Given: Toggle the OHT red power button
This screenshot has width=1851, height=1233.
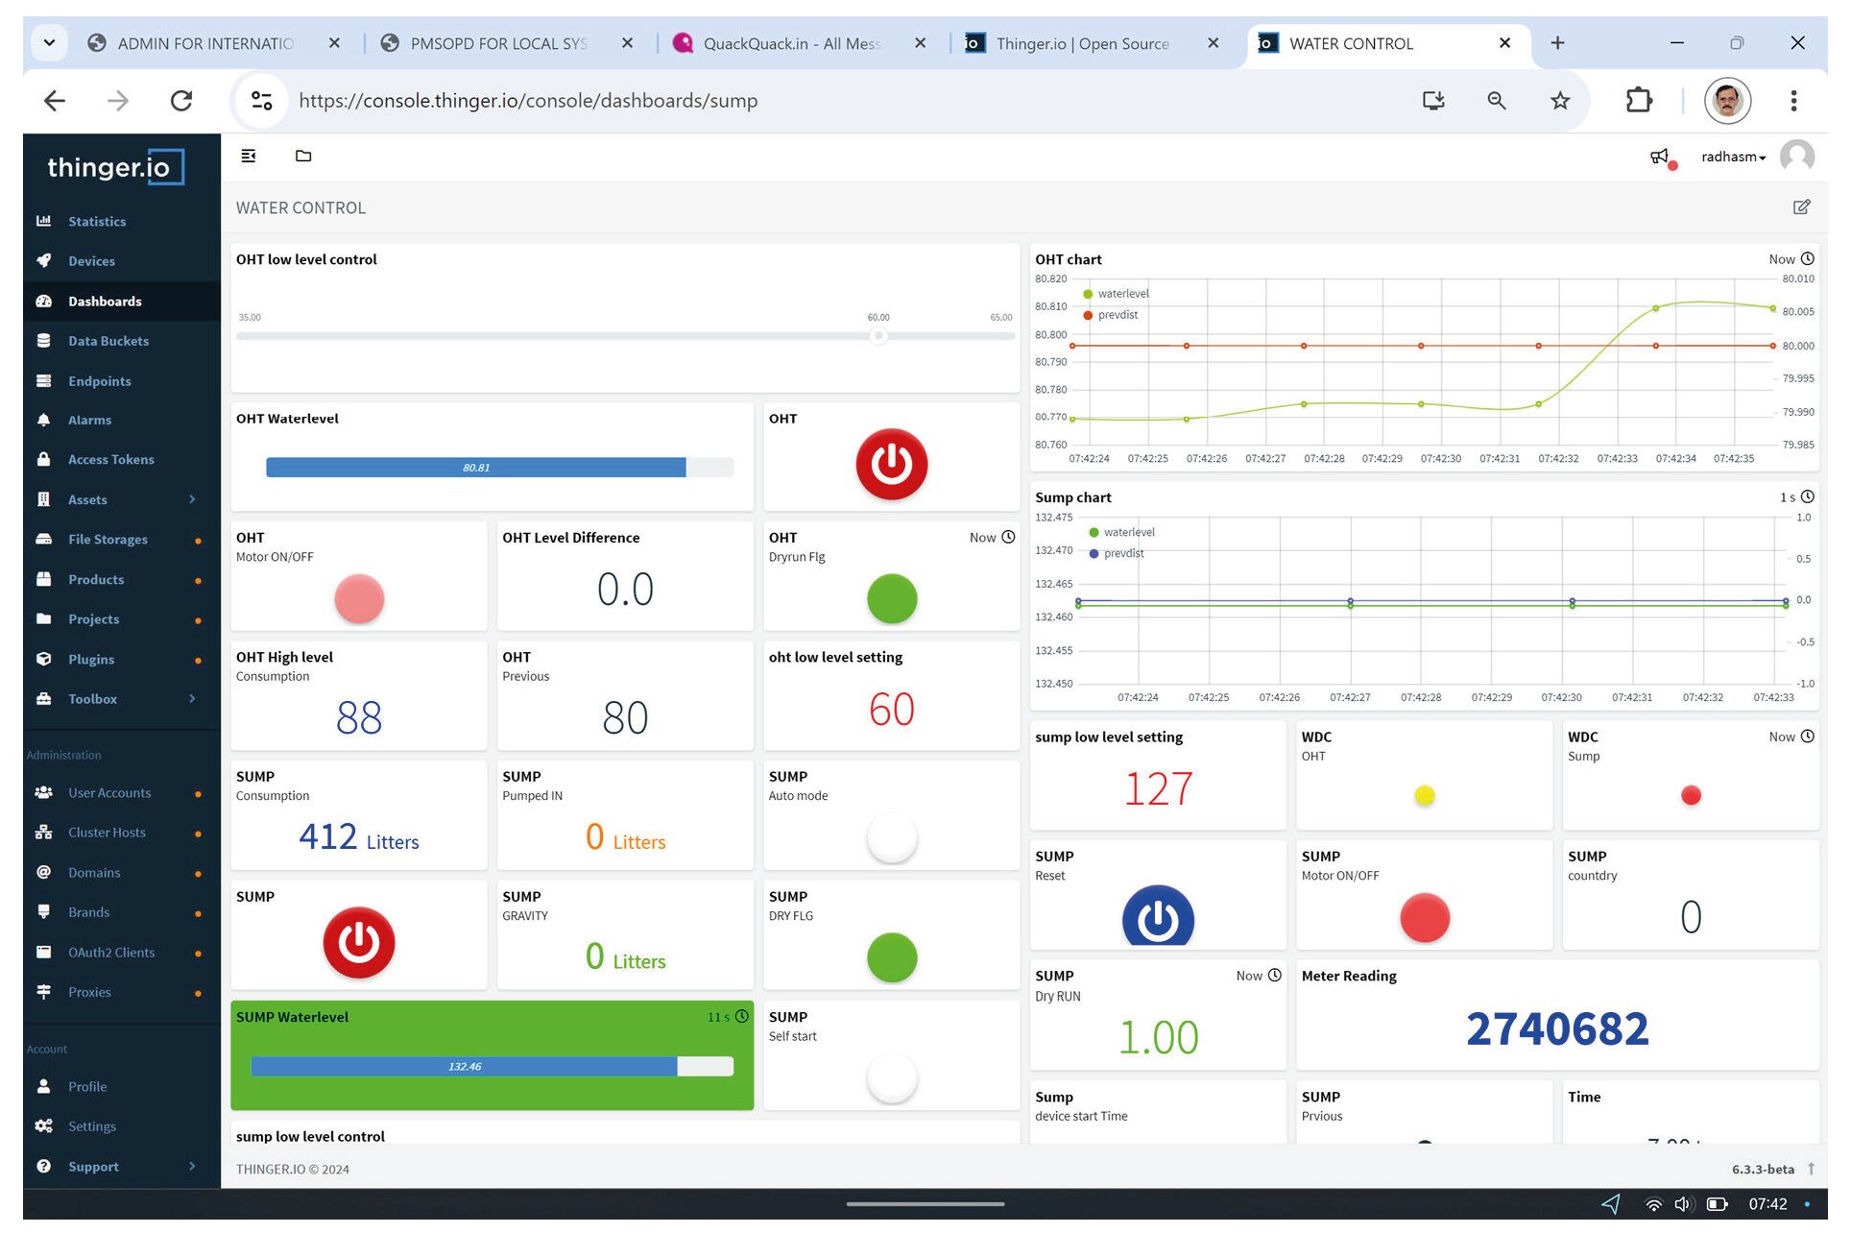Looking at the screenshot, I should (891, 465).
